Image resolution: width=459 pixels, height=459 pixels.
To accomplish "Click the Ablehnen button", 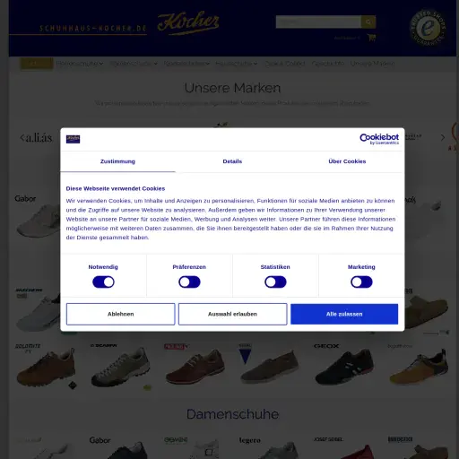I will [x=121, y=314].
